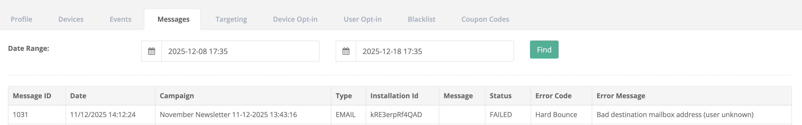Switch to the Profile tab
This screenshot has height=125, width=802.
[x=21, y=19]
